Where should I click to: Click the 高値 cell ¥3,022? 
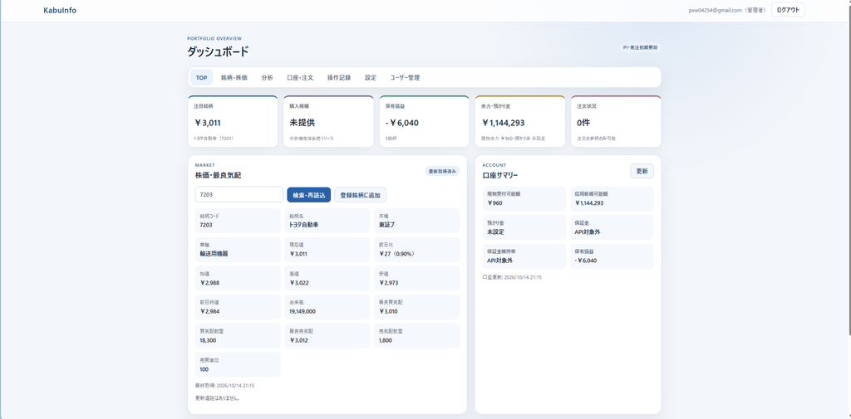click(327, 278)
